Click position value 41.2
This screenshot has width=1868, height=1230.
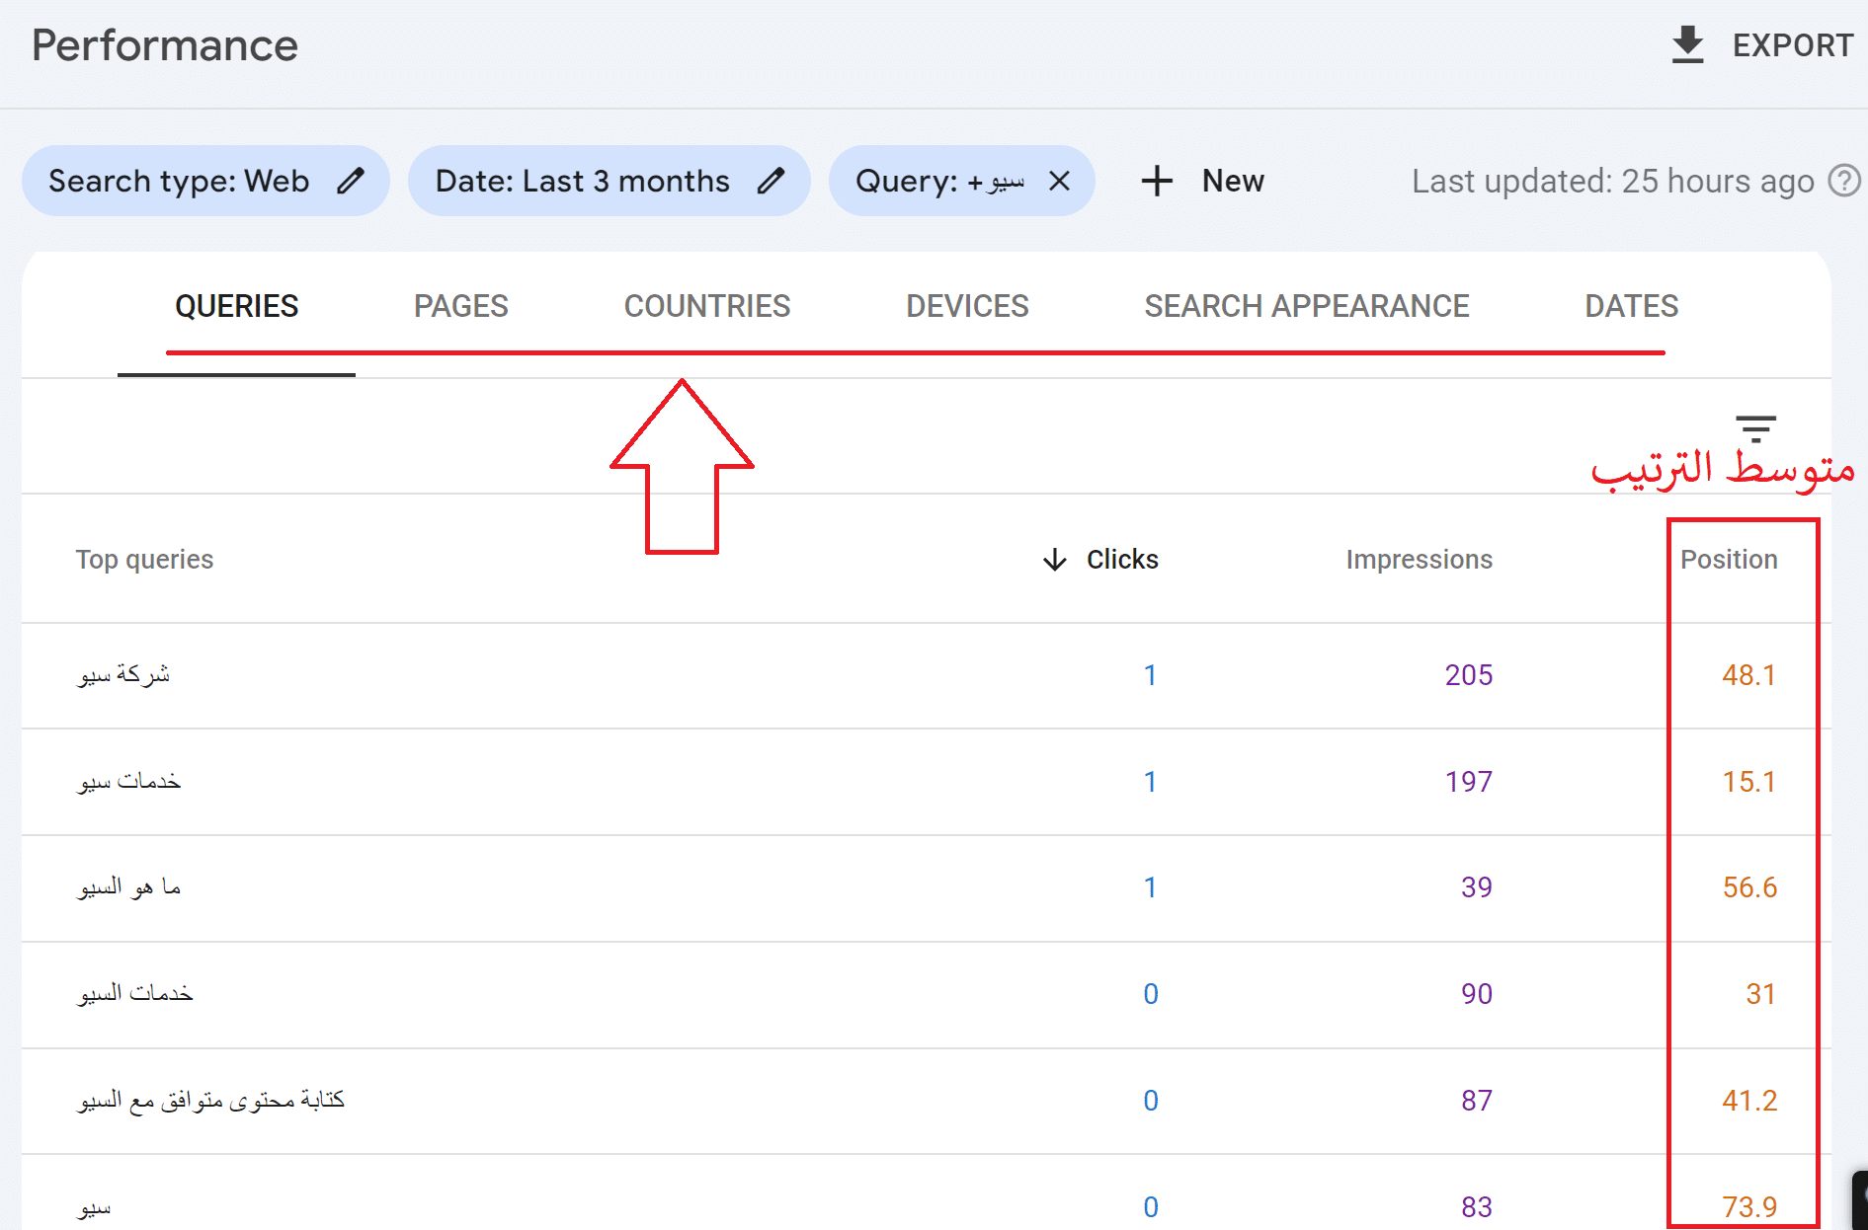[1748, 1100]
